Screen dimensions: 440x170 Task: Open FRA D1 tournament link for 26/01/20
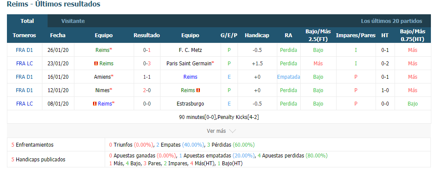(x=24, y=50)
